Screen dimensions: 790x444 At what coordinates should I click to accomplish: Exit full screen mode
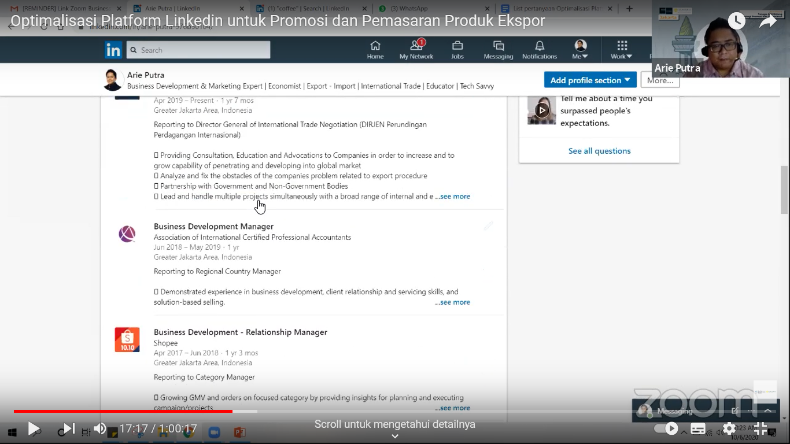pos(761,428)
